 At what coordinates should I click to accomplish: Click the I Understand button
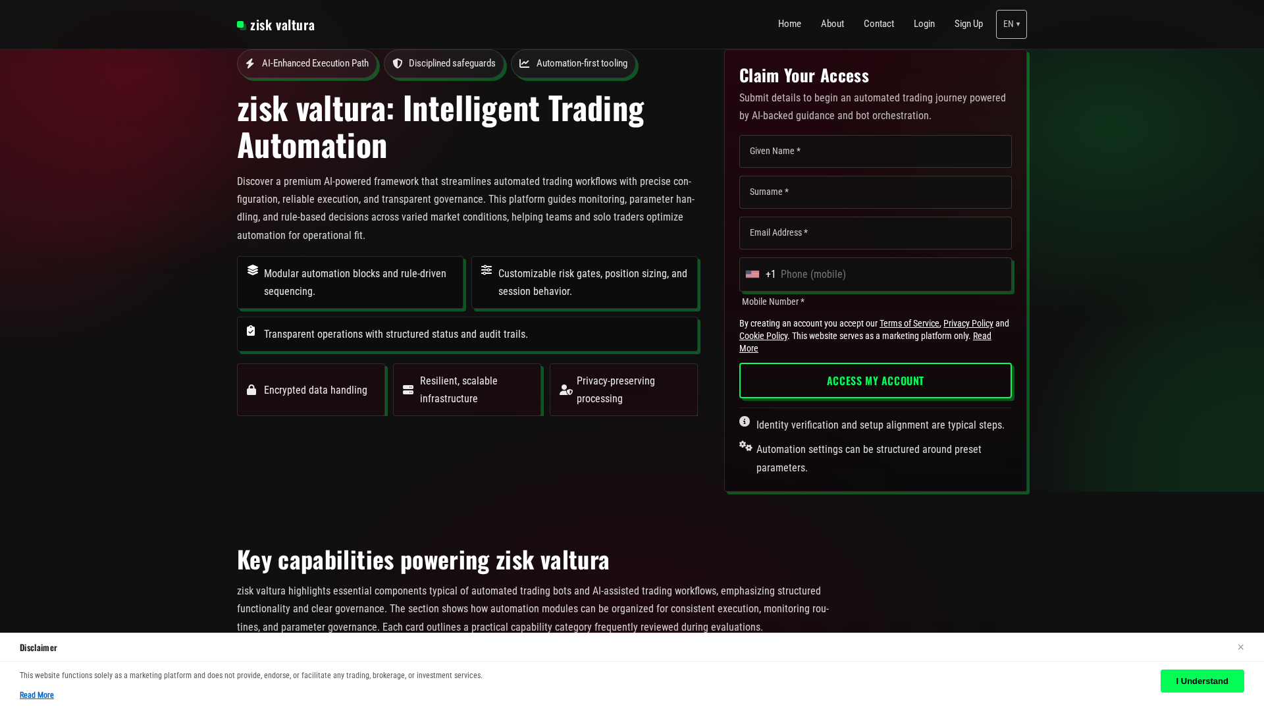pyautogui.click(x=1202, y=681)
